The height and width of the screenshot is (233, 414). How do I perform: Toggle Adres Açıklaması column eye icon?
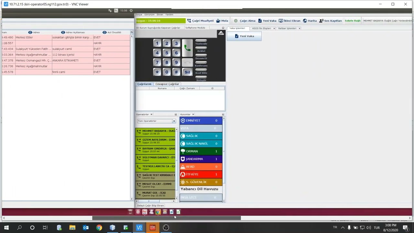[63, 32]
